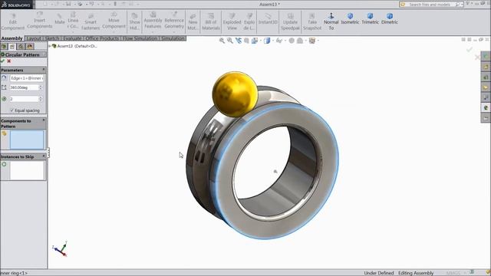Click Zoom to Fit in view toolbar
Image resolution: width=491 pixels, height=276 pixels.
tap(222, 41)
